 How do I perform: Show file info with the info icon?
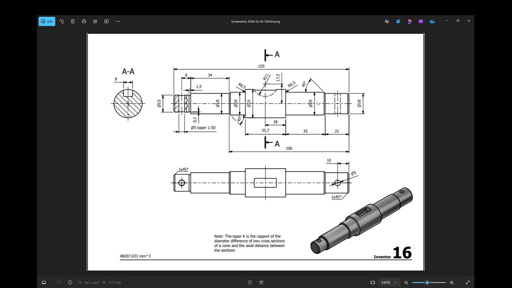tap(70, 282)
